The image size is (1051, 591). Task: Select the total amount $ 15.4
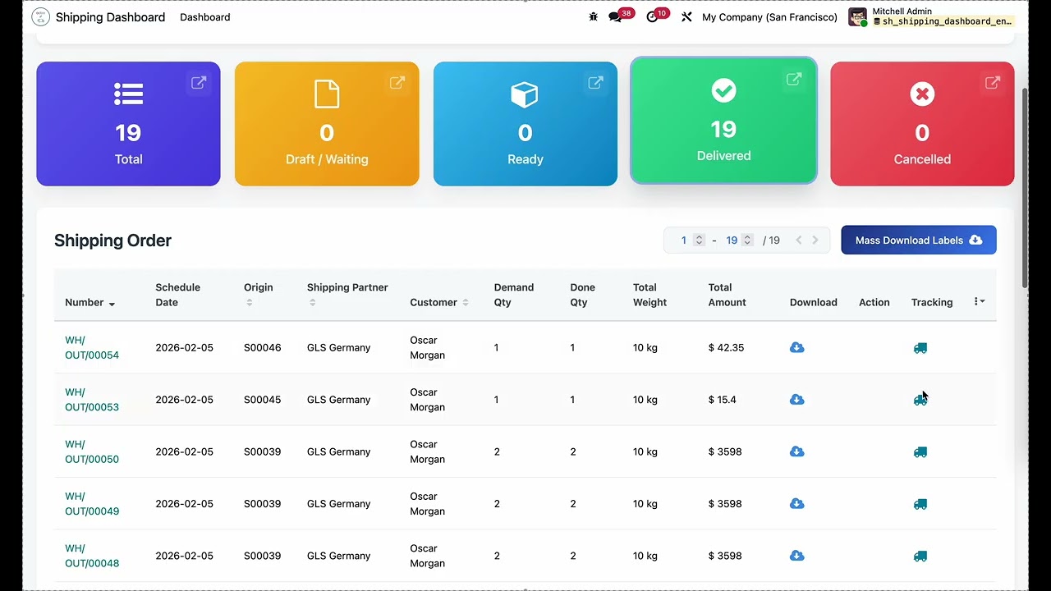click(723, 400)
